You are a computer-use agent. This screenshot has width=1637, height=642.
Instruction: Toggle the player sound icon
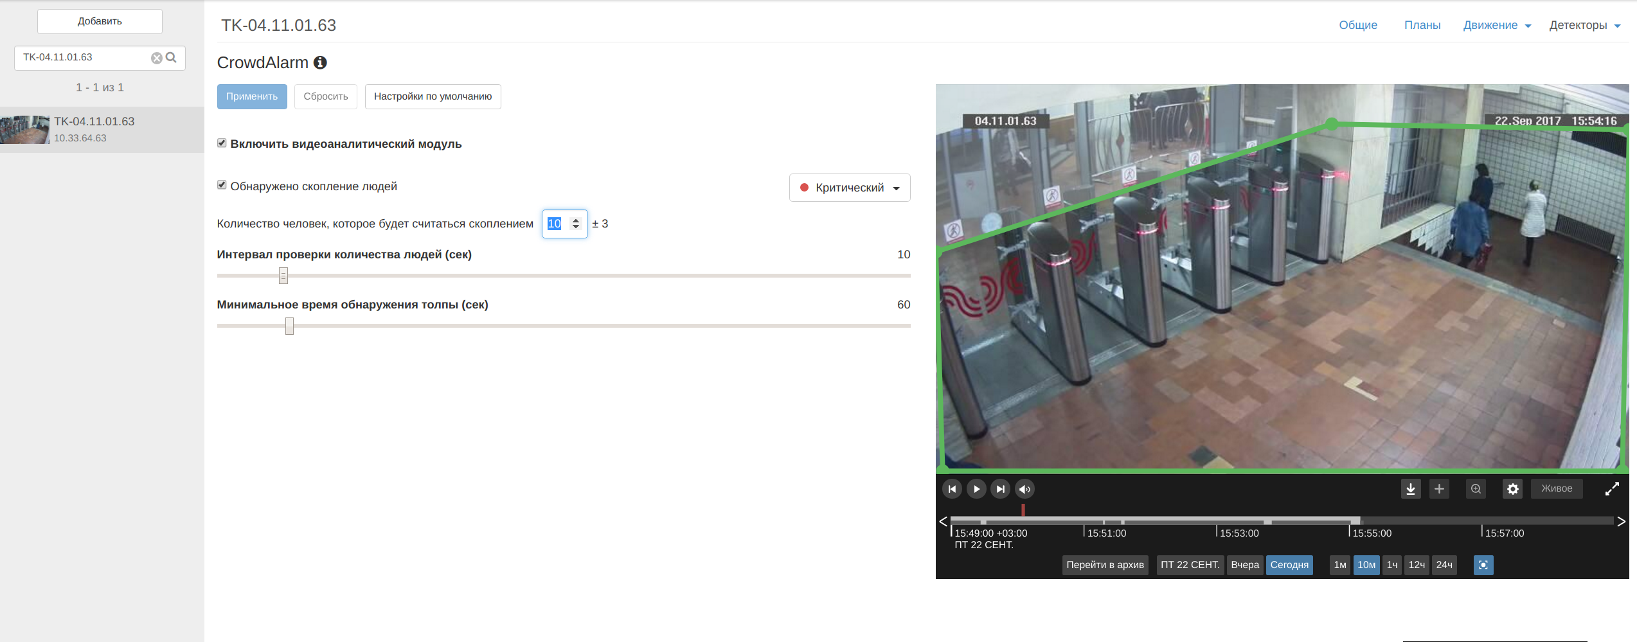tap(1025, 489)
